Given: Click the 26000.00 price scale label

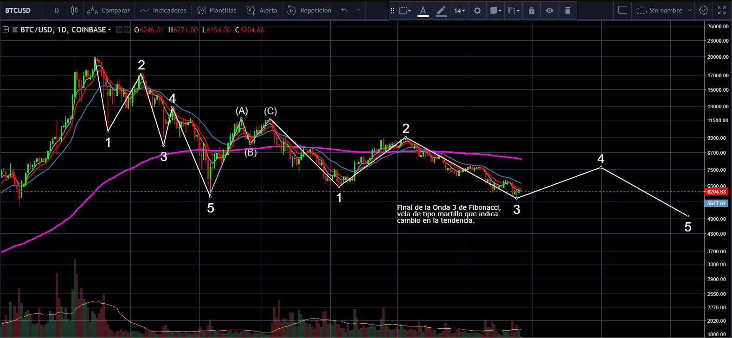Looking at the screenshot, I should (x=718, y=26).
